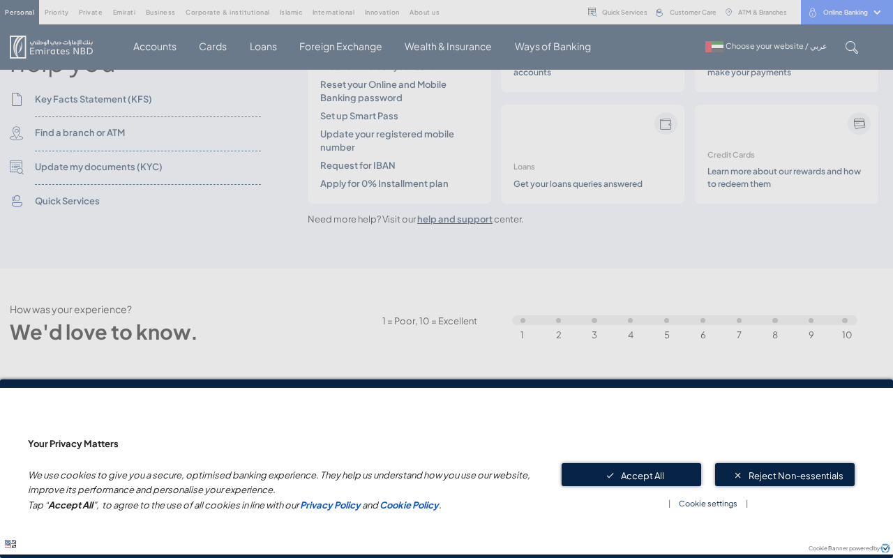Click the Key Facts Statement document icon

coord(17,99)
